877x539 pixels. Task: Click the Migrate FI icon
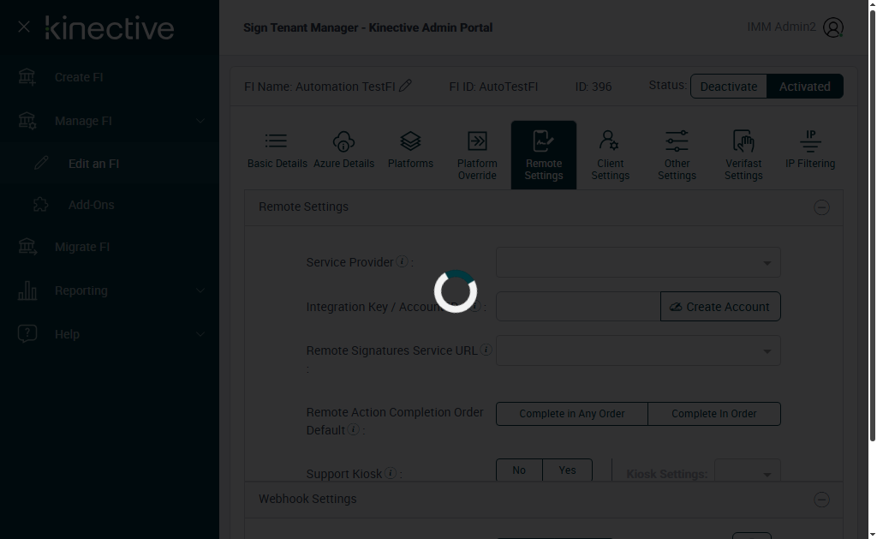tap(27, 247)
